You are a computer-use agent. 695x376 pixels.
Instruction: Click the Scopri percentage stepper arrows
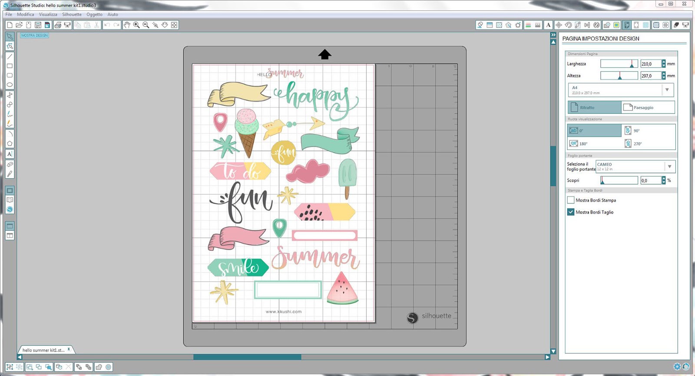point(664,180)
